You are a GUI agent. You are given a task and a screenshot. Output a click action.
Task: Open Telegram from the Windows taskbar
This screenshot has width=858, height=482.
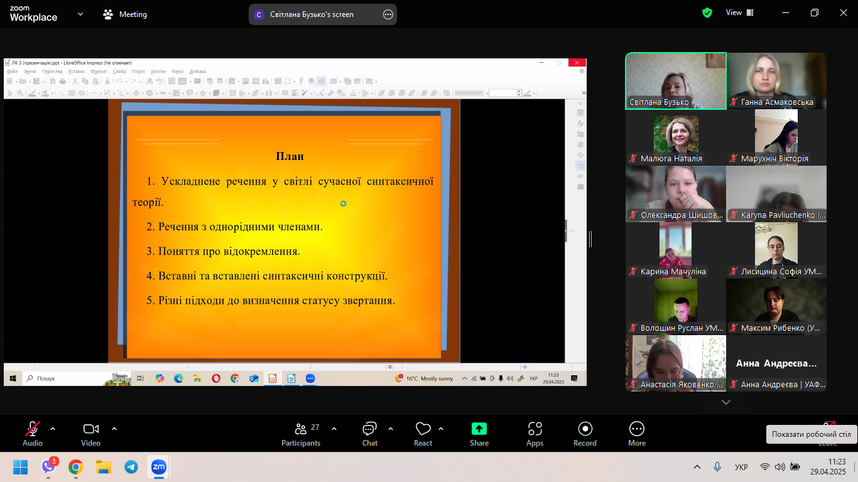(131, 467)
